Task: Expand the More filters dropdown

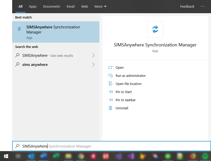Action: (100, 6)
